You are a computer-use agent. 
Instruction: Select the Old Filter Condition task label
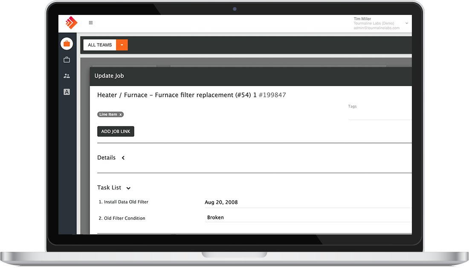pyautogui.click(x=121, y=218)
